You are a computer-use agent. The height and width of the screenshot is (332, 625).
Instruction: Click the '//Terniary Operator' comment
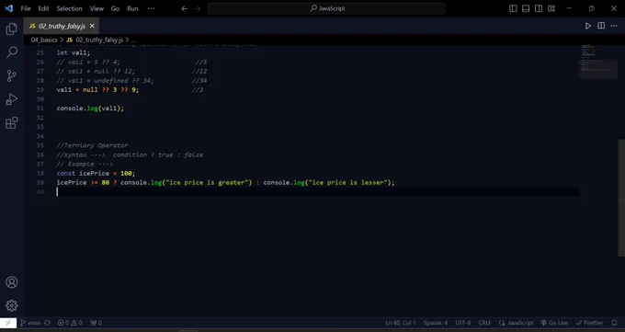pyautogui.click(x=92, y=145)
